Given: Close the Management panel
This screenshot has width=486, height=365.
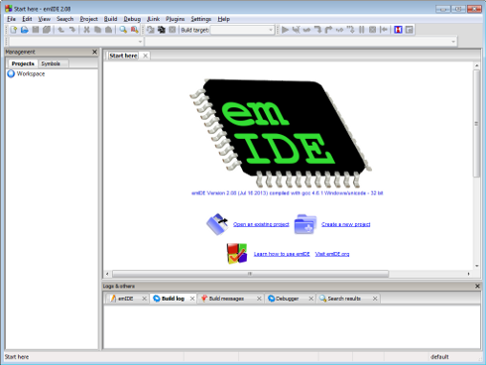Looking at the screenshot, I should click(94, 52).
